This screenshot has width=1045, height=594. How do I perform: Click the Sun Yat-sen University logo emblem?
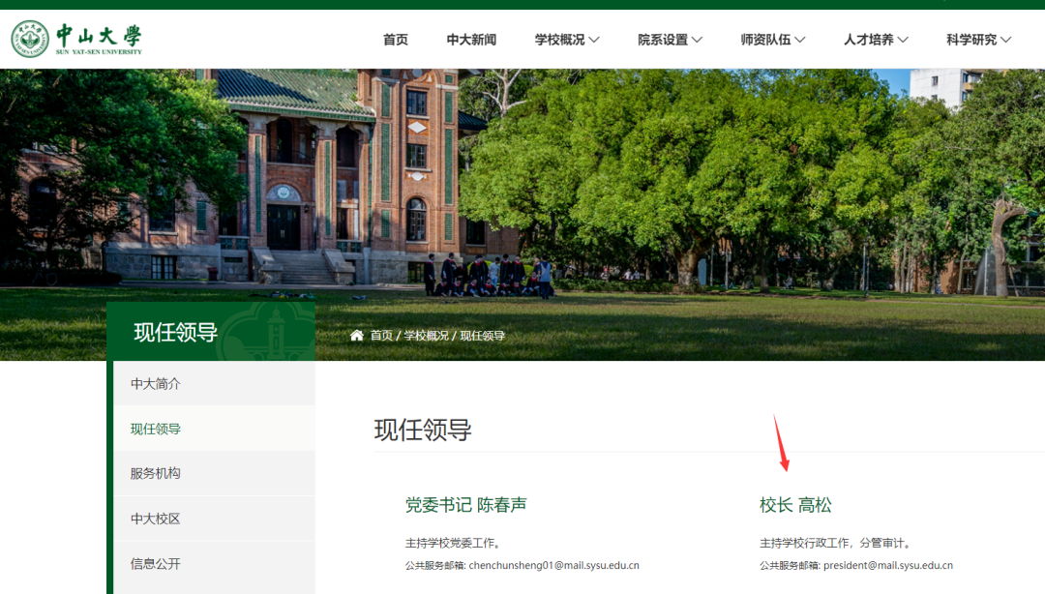coord(30,39)
